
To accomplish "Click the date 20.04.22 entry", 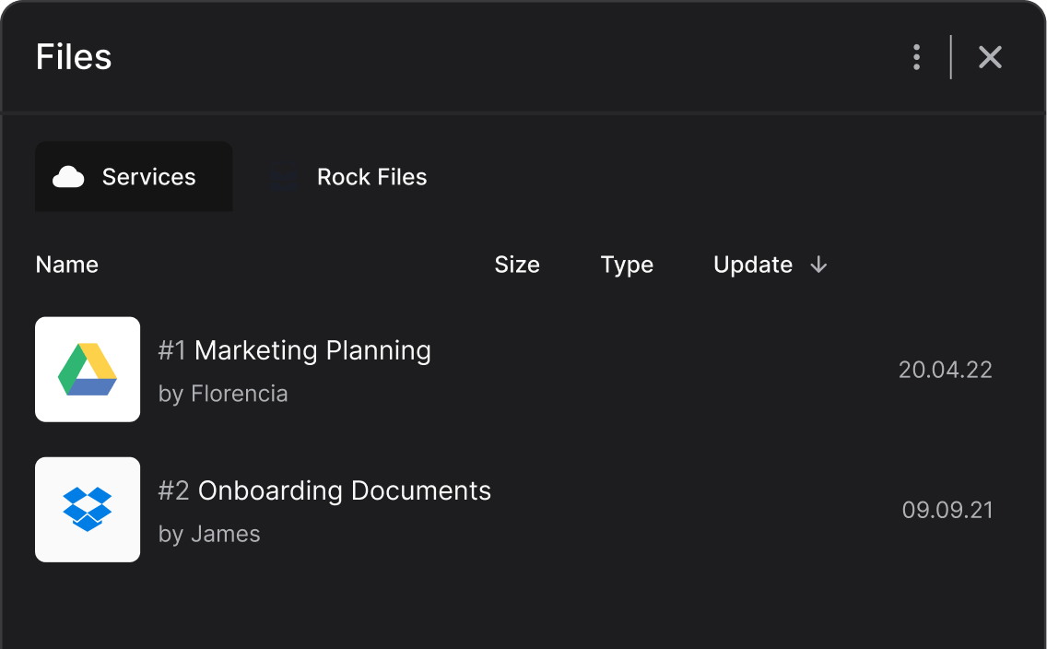I will coord(946,369).
